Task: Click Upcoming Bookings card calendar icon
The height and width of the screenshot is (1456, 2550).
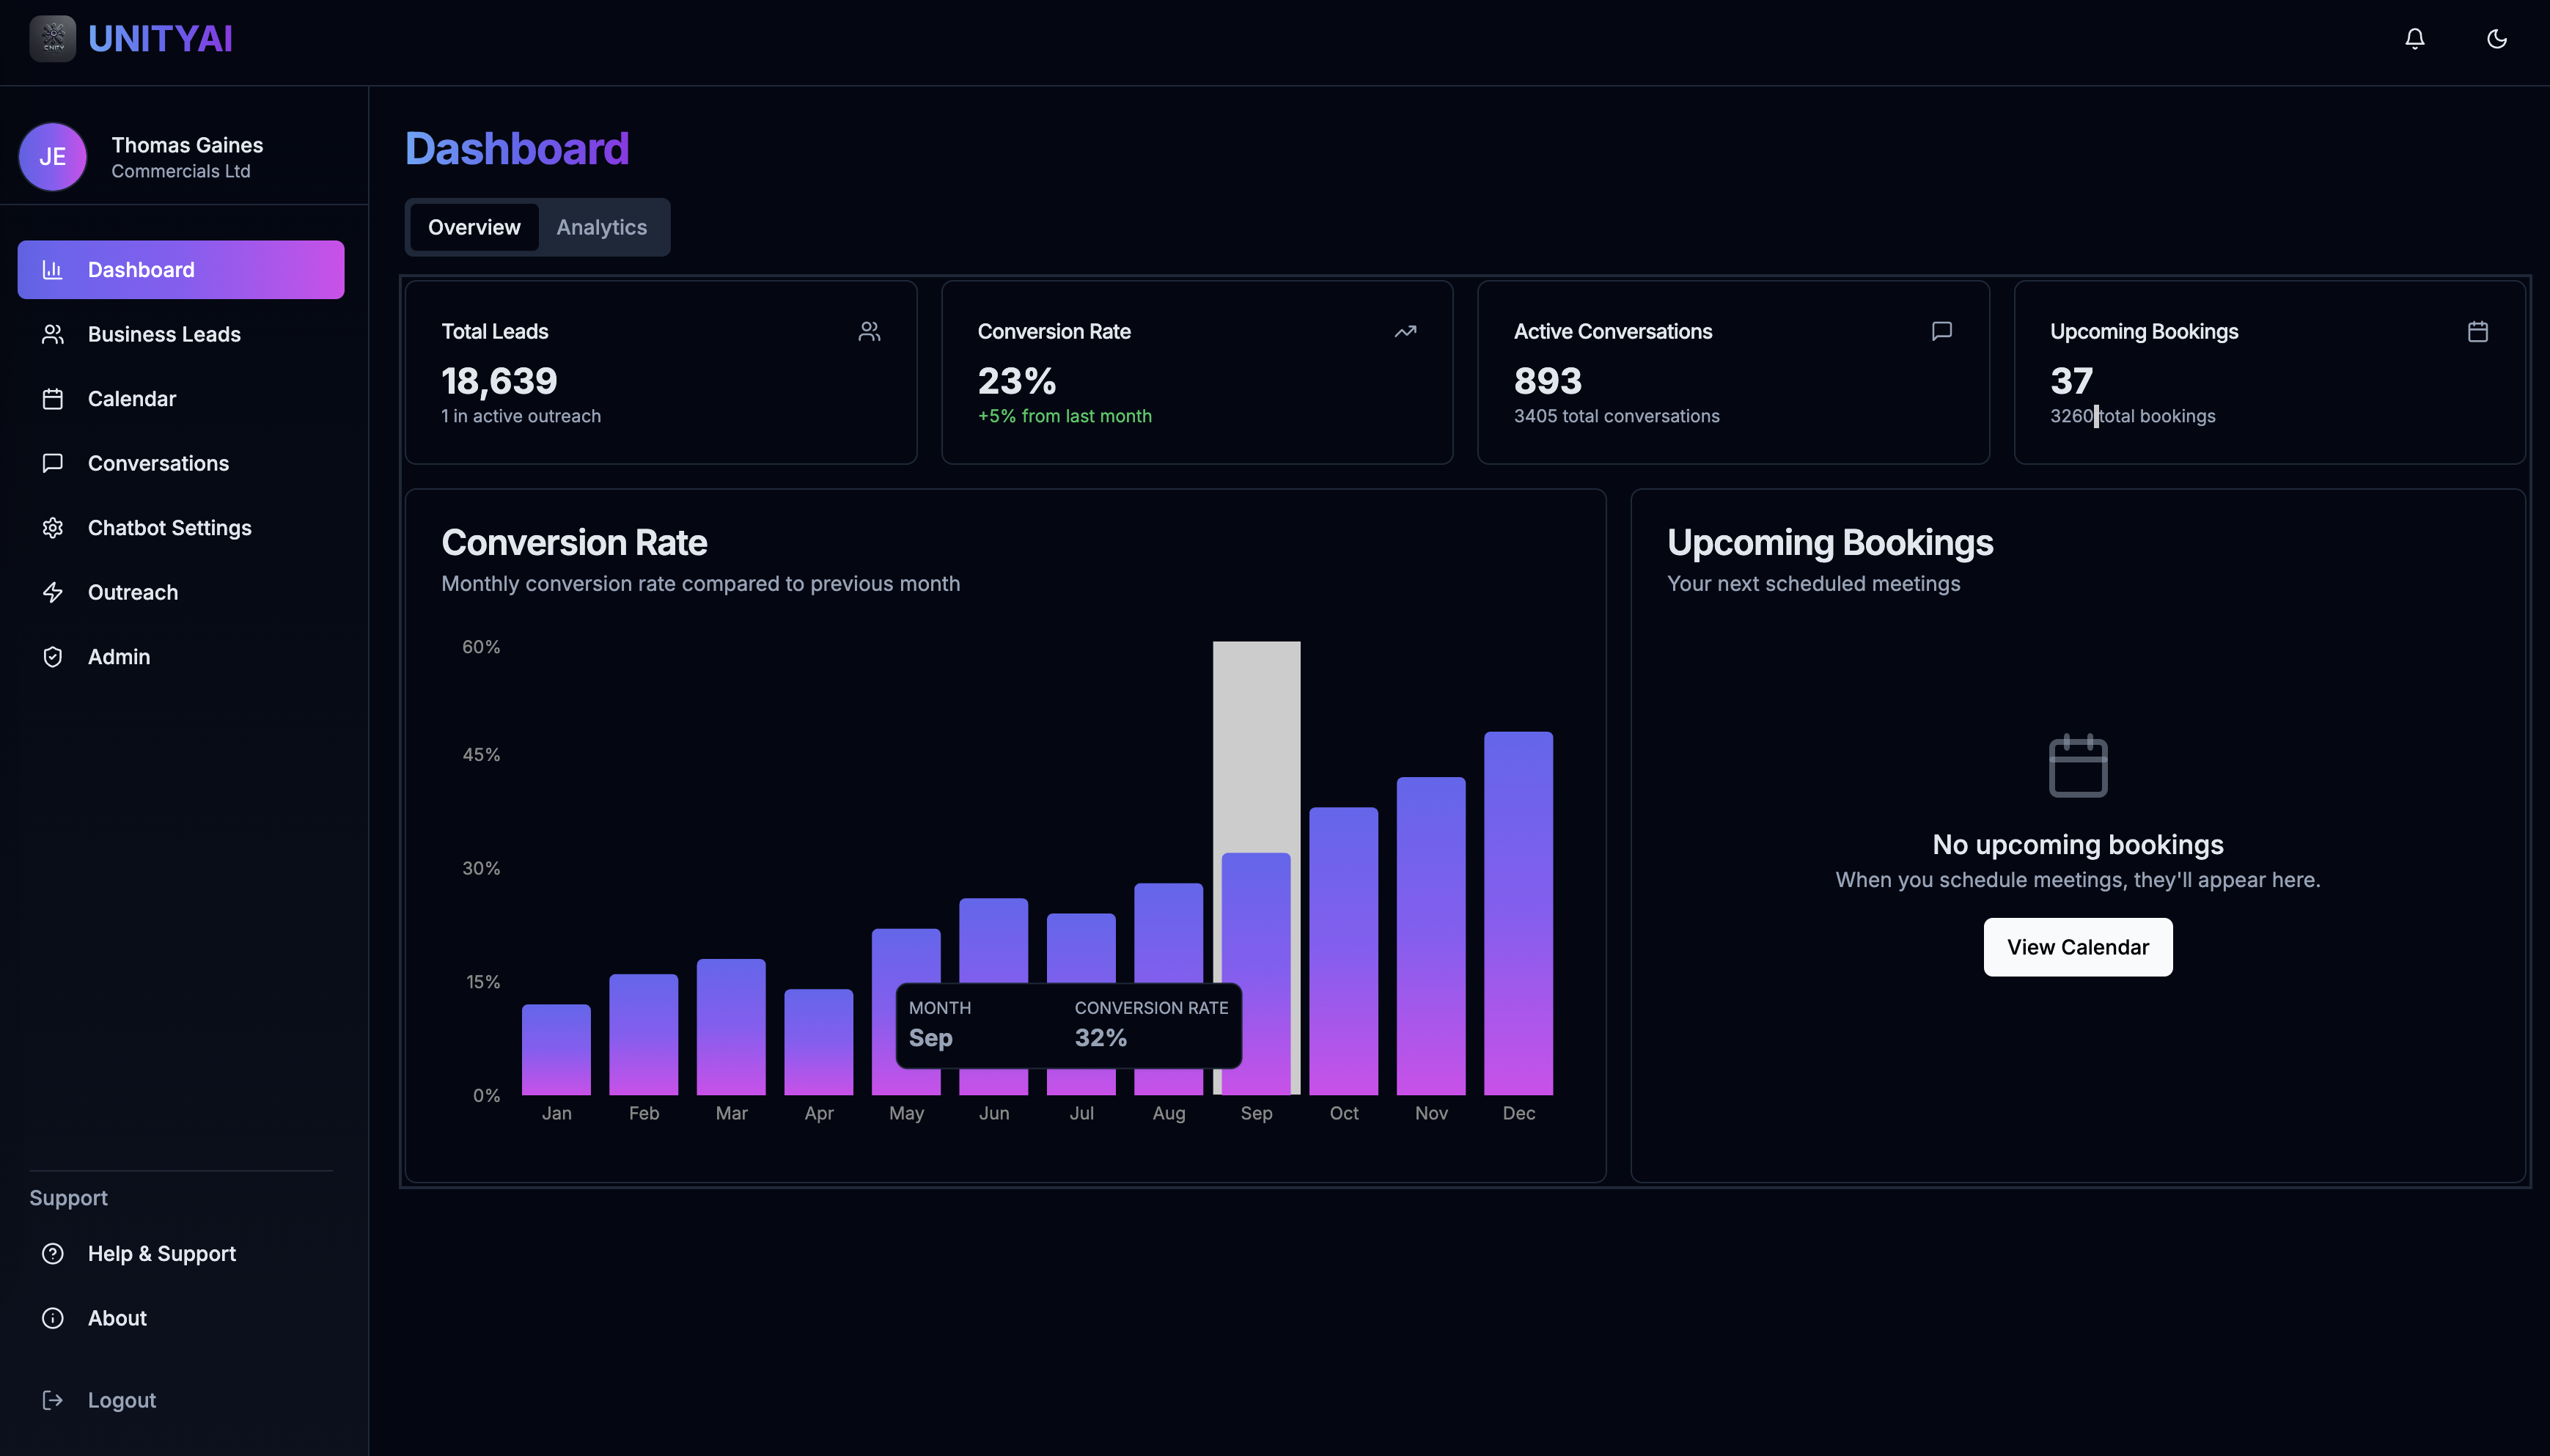Action: tap(2477, 331)
